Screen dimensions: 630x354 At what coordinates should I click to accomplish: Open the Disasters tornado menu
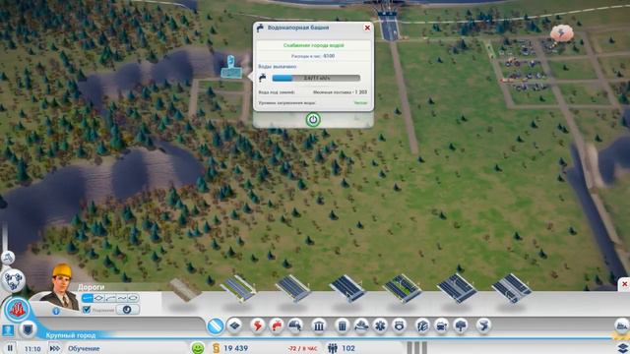tap(483, 325)
